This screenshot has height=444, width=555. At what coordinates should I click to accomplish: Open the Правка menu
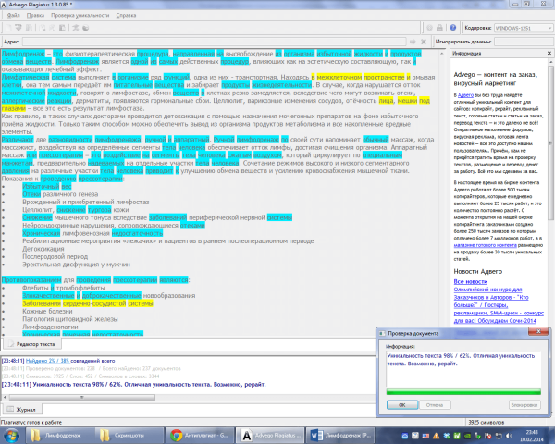click(35, 15)
